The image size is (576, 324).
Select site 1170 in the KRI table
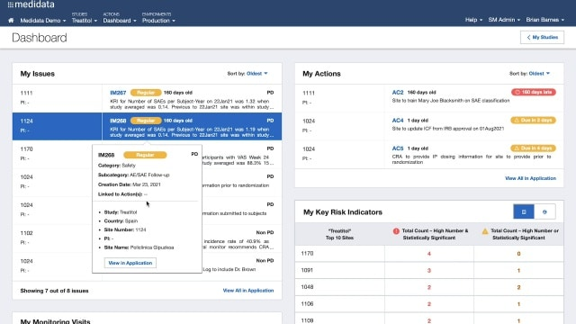(307, 254)
